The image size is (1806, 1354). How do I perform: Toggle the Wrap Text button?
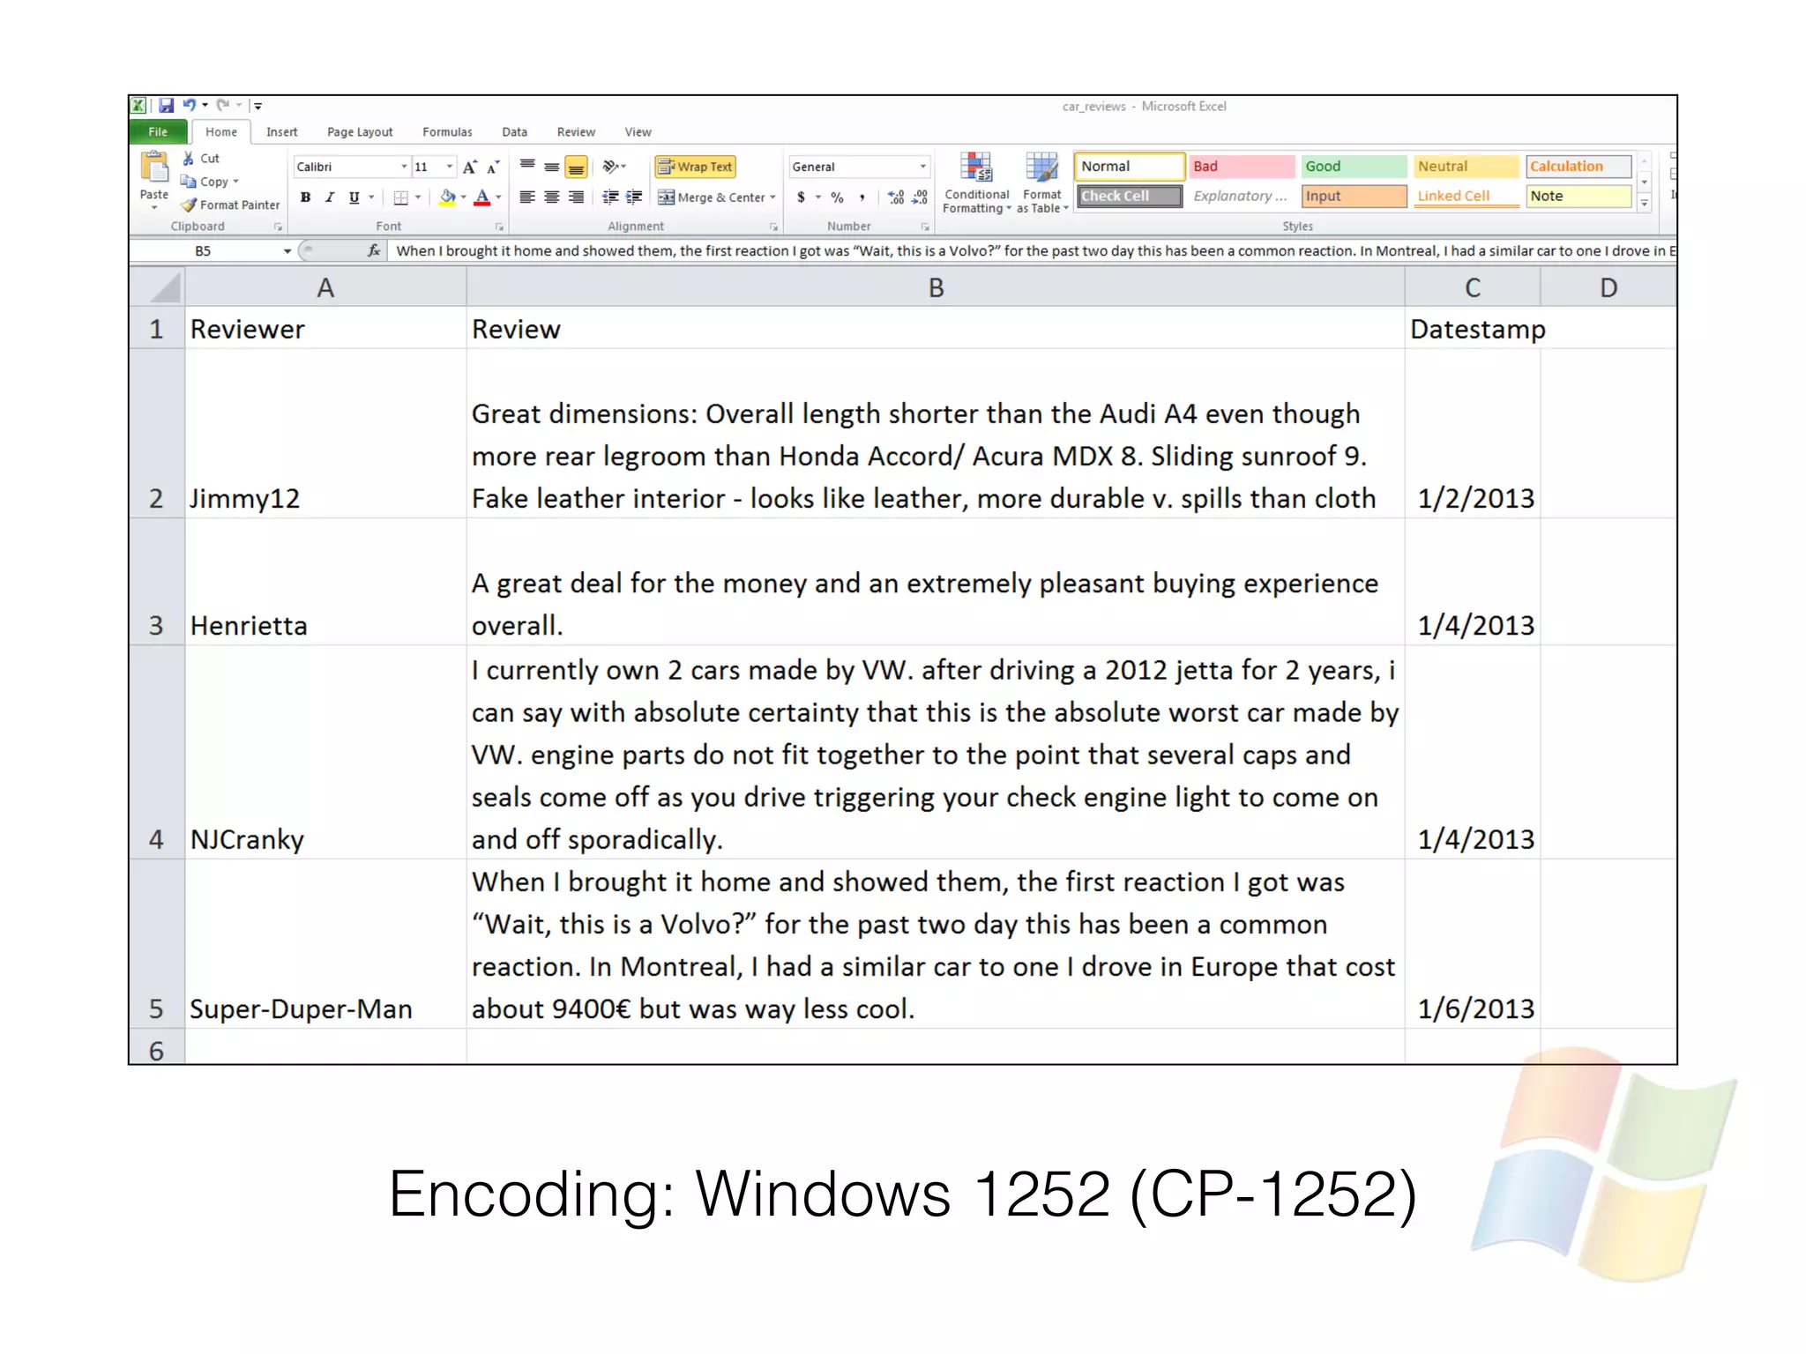pyautogui.click(x=695, y=167)
